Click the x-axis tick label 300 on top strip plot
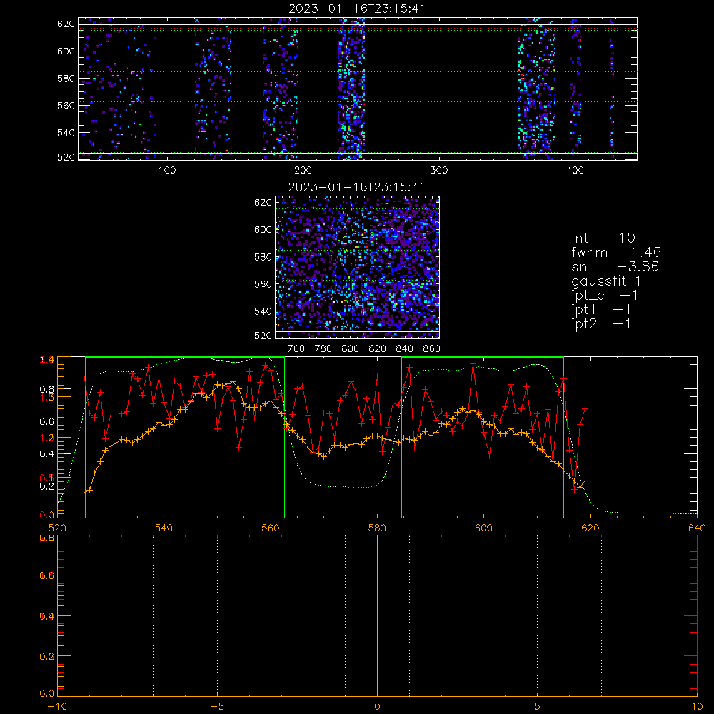Viewport: 714px width, 714px height. [x=439, y=171]
